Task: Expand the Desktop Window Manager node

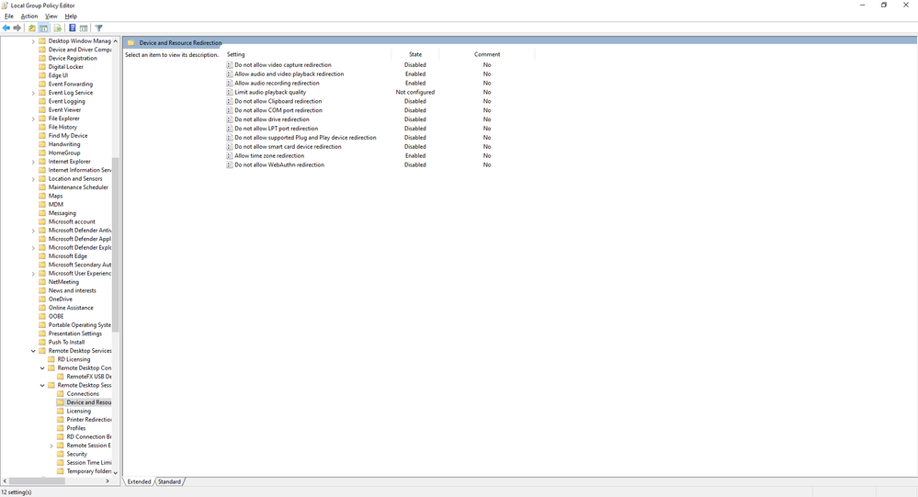Action: tap(33, 41)
